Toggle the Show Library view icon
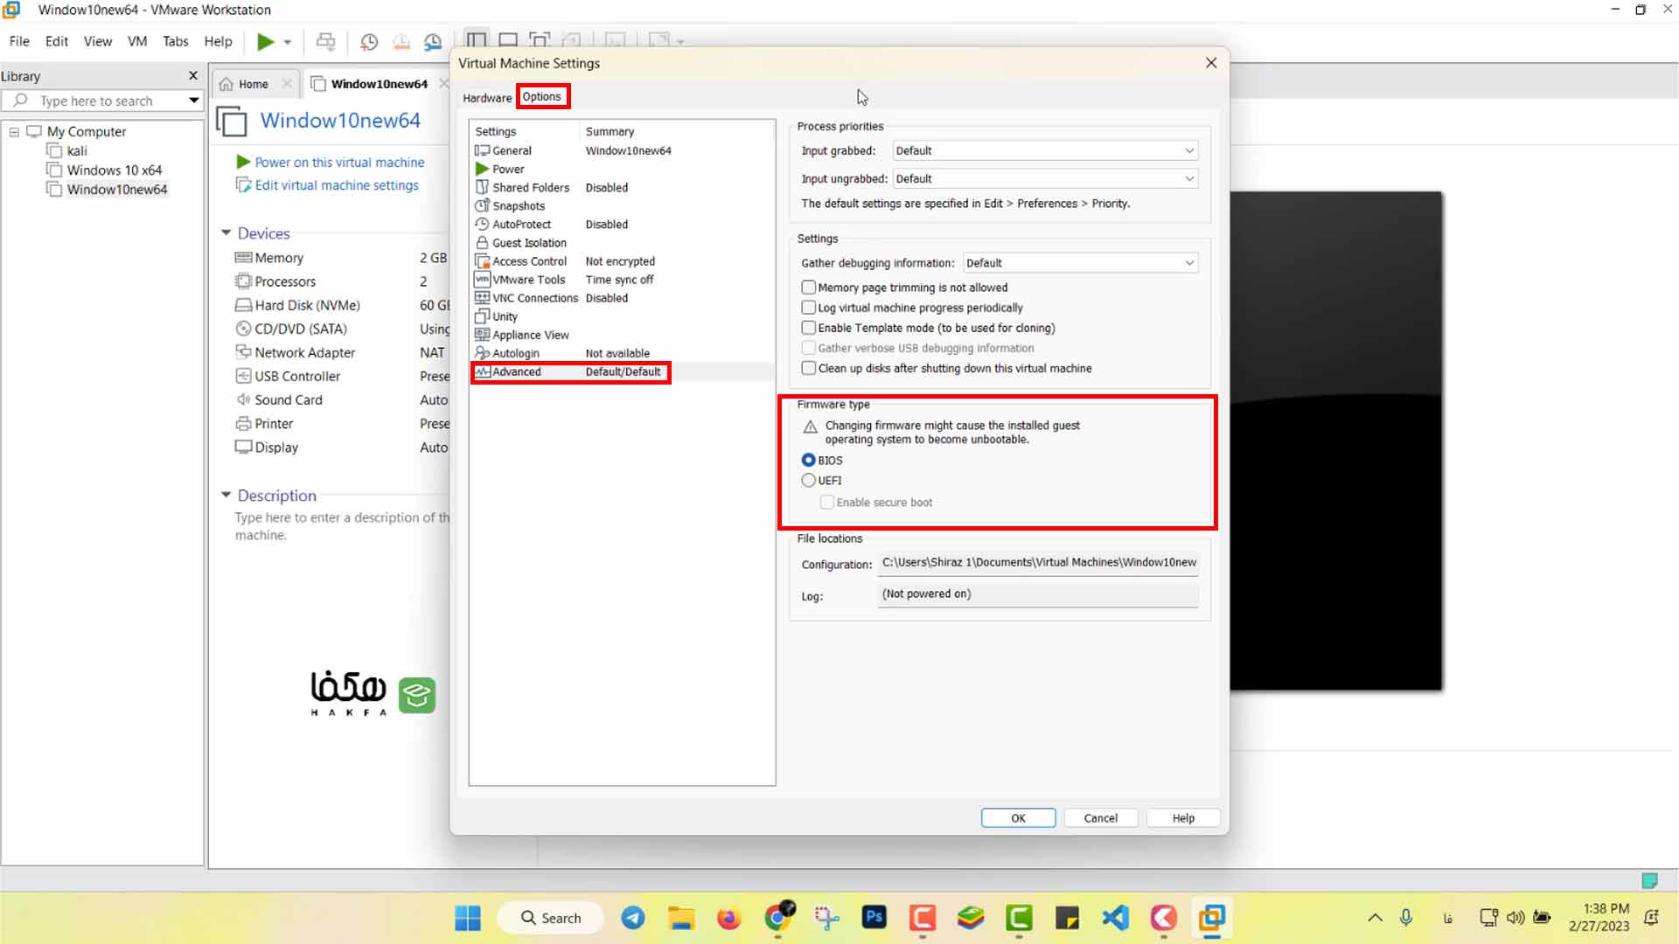1679x944 pixels. [477, 40]
